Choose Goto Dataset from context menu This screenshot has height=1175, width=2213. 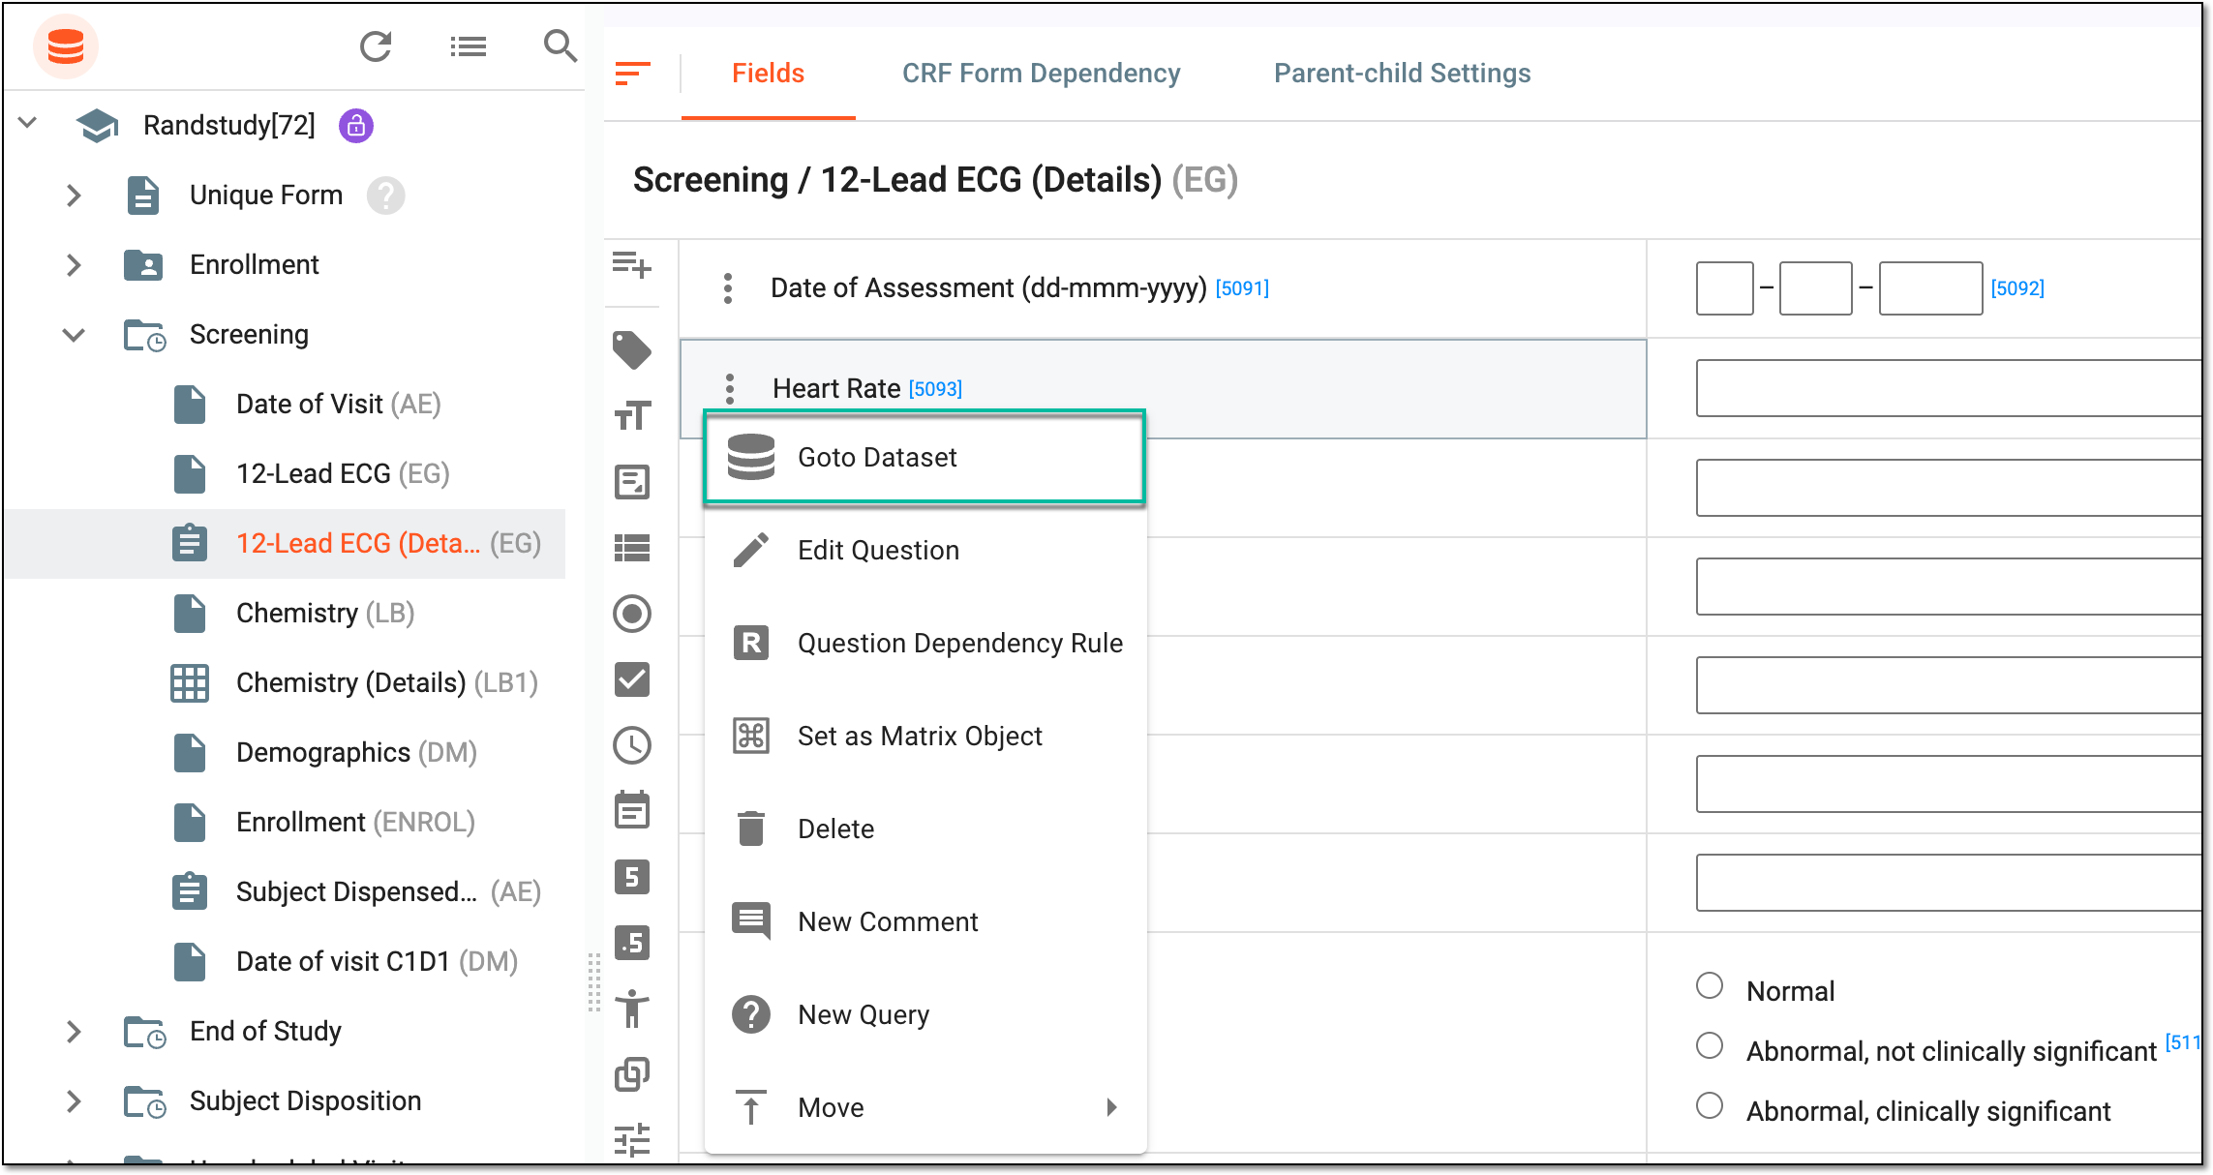[x=925, y=457]
